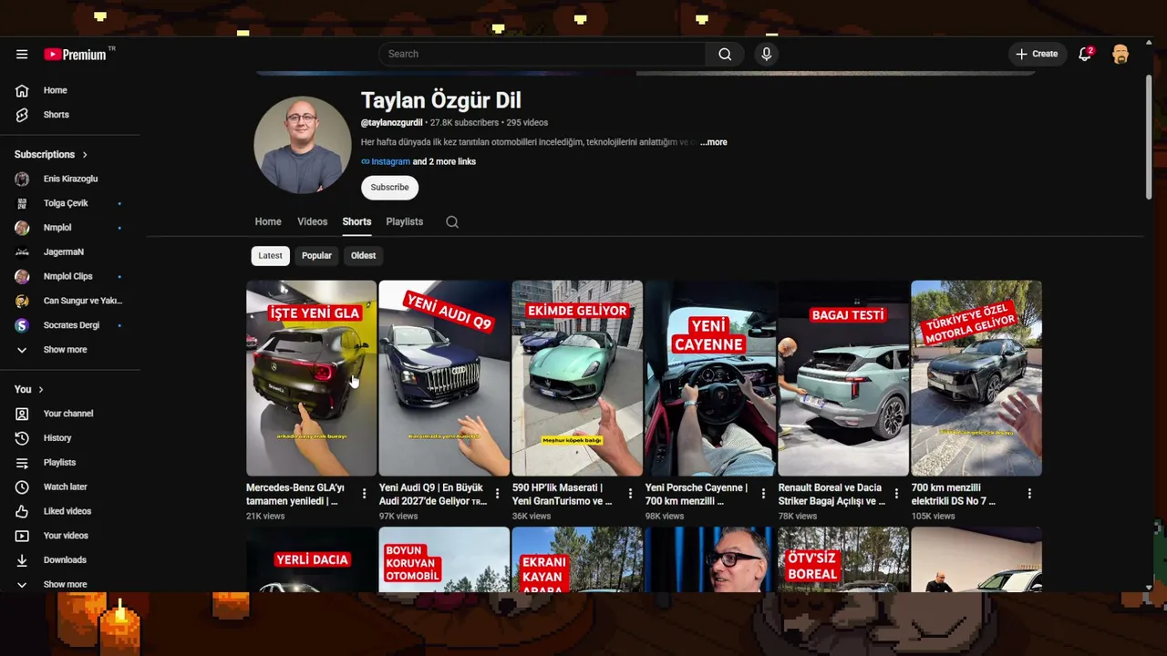1167x656 pixels.
Task: Subscribe to Taylan Özgür Dil
Action: coord(389,188)
